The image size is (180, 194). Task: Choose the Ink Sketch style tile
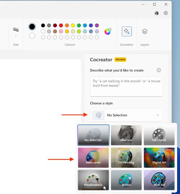159,135
